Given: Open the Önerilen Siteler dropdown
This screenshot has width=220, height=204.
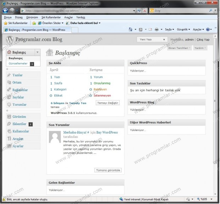Looking at the screenshot, I should 51,23.
